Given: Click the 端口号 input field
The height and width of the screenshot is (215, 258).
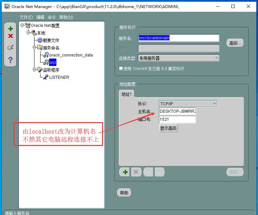Looking at the screenshot, I should point(178,119).
